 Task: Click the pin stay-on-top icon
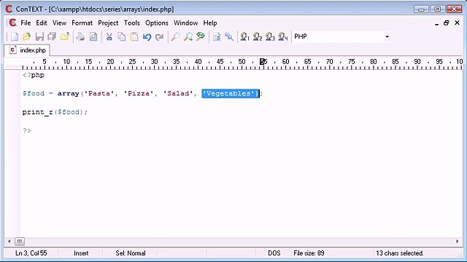[229, 37]
